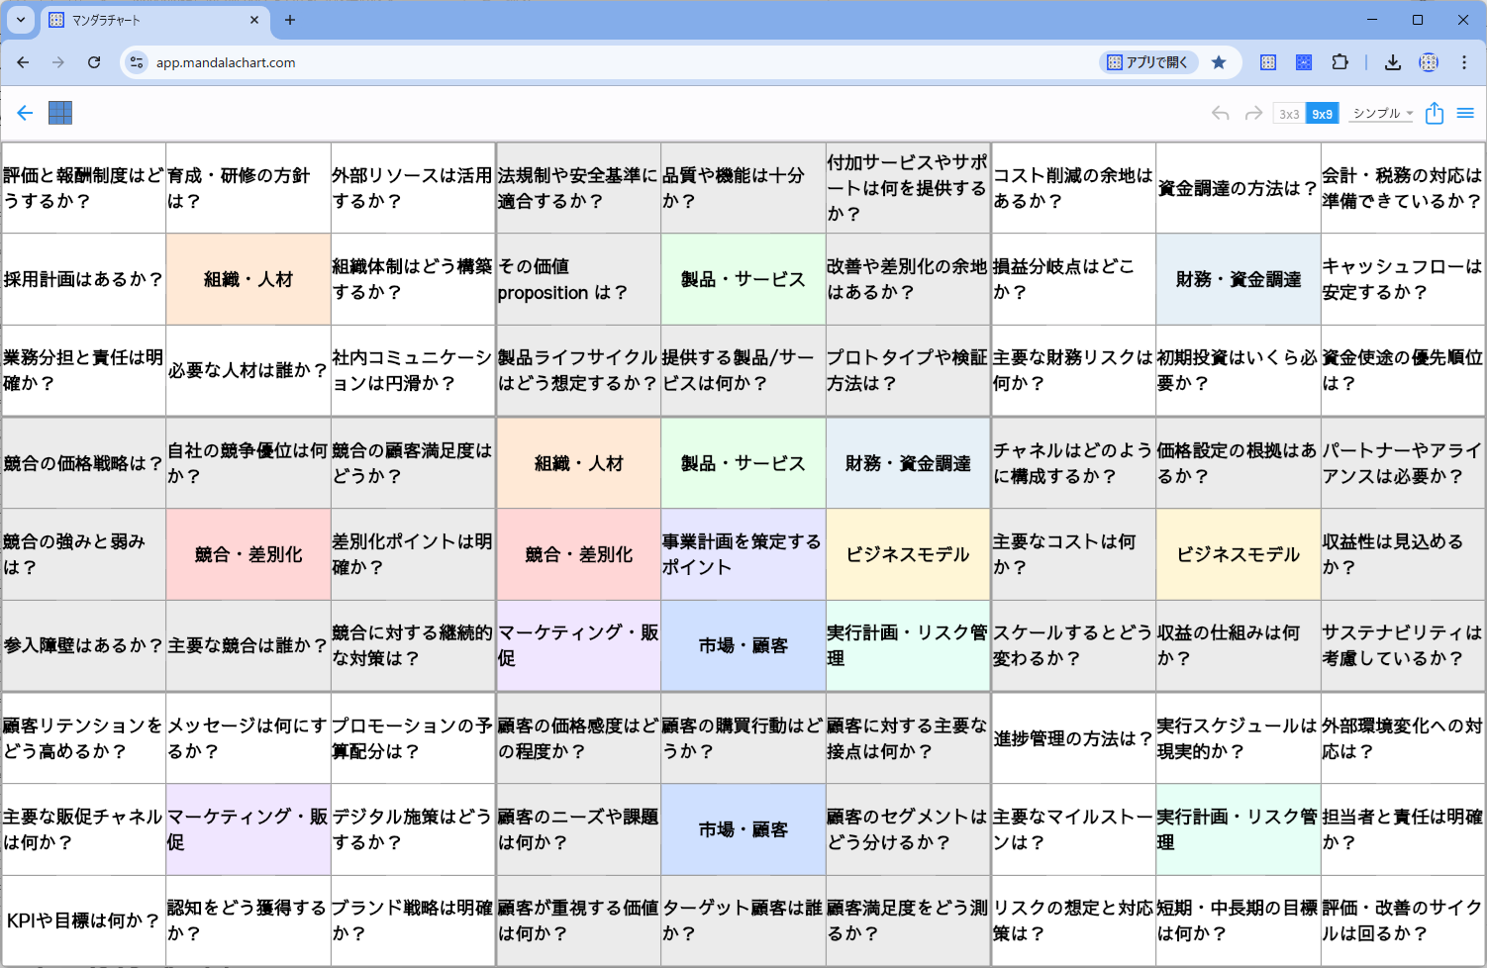Open Chrome's three-dot menu
The image size is (1487, 968).
[x=1464, y=62]
